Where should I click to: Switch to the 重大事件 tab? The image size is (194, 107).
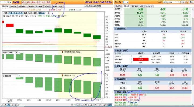pyautogui.click(x=134, y=6)
